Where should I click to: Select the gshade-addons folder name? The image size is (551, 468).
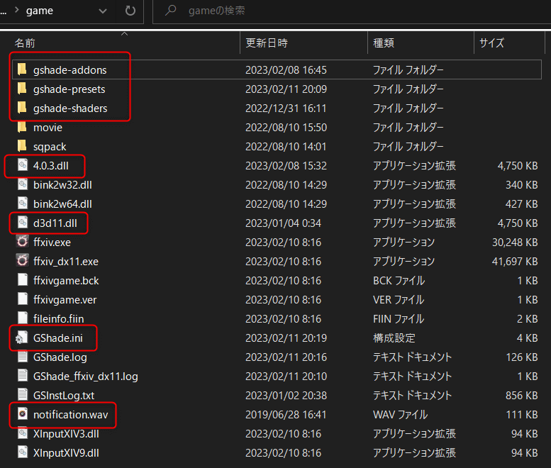coord(70,70)
